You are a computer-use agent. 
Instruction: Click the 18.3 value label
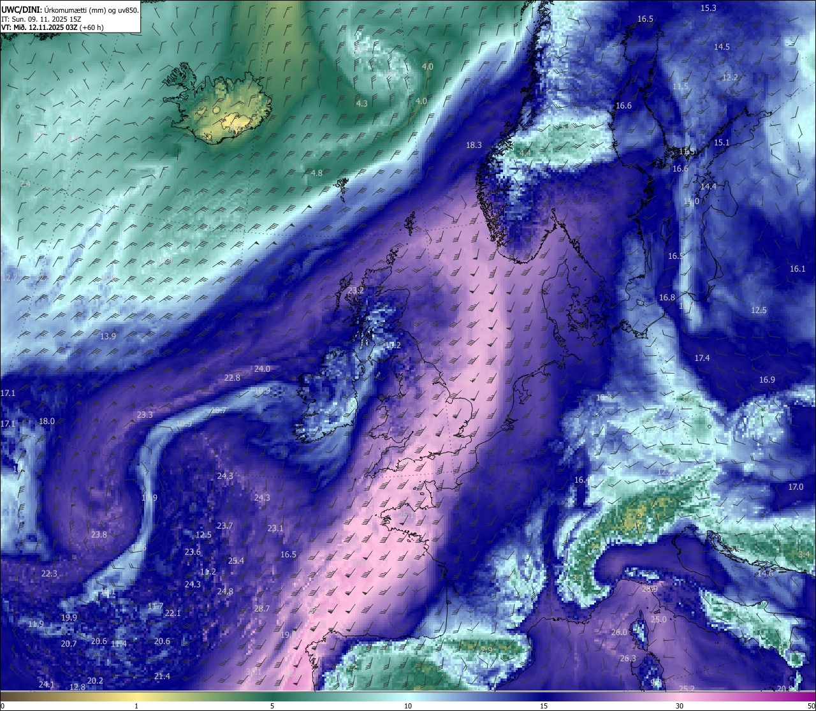click(x=474, y=145)
